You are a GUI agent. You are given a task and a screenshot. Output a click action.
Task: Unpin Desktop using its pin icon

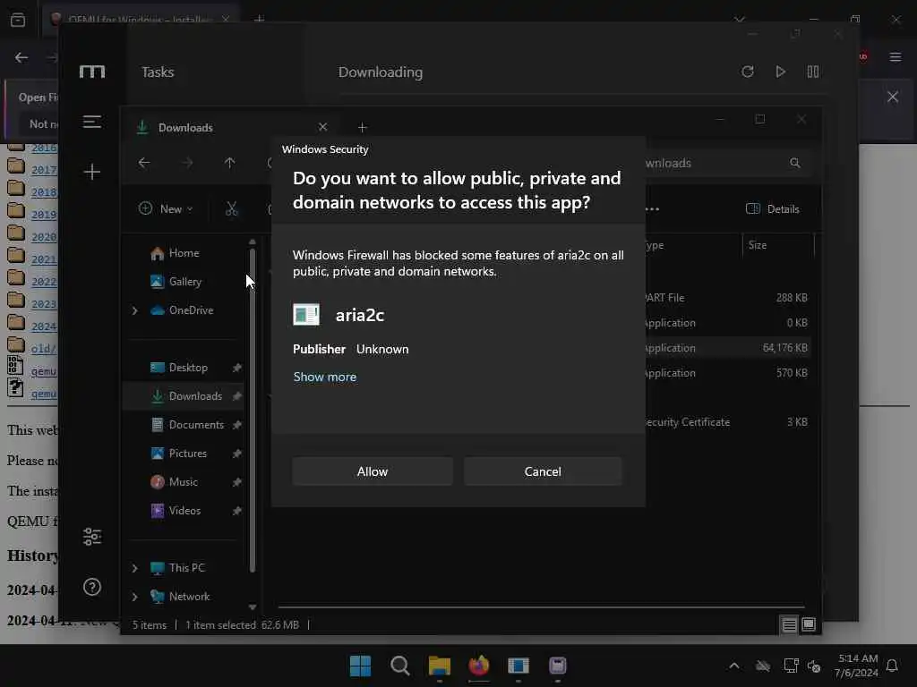click(236, 368)
